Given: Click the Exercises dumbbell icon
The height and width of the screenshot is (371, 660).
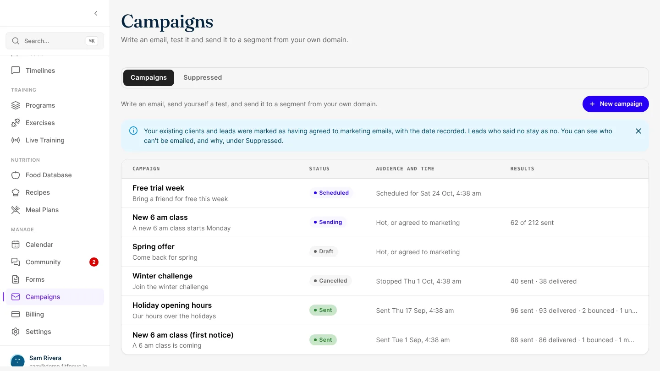Looking at the screenshot, I should click(x=16, y=123).
